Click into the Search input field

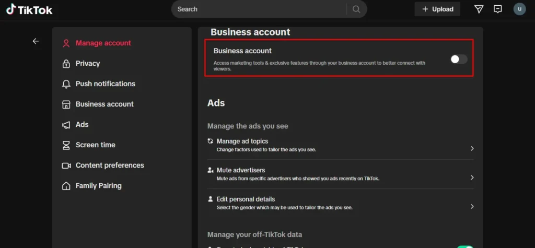coord(259,9)
